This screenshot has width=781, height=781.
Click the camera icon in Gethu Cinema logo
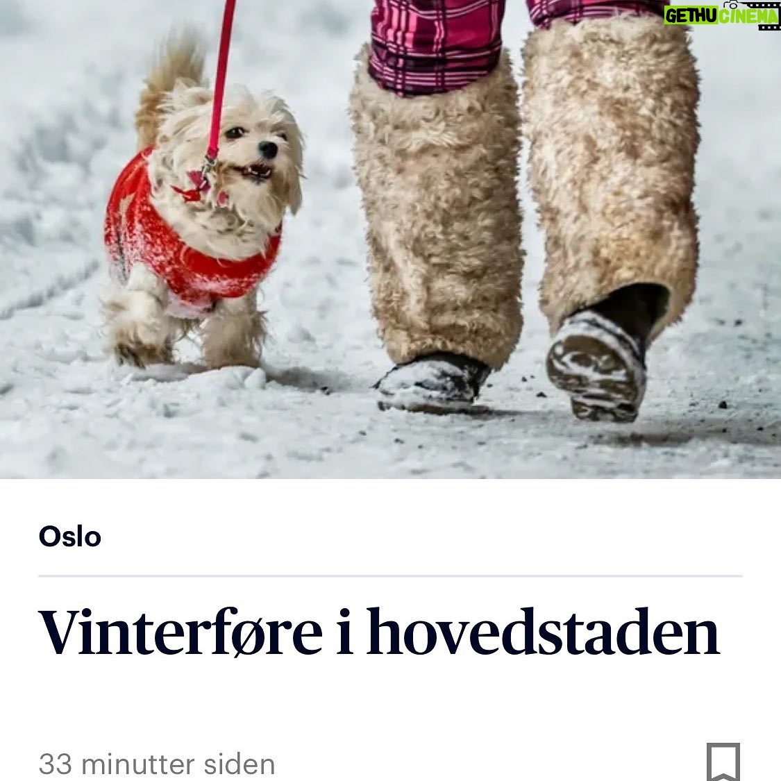pyautogui.click(x=732, y=5)
